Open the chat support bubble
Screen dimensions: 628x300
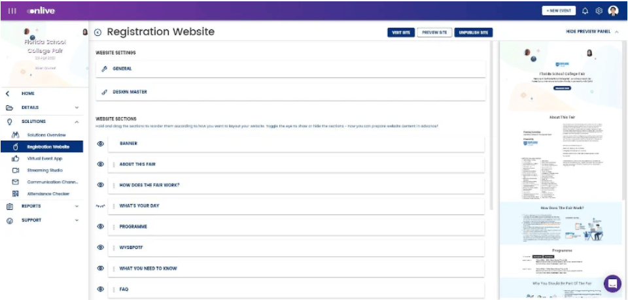(612, 283)
